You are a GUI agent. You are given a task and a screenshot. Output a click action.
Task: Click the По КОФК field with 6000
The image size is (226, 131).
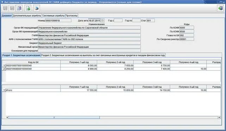(187, 28)
